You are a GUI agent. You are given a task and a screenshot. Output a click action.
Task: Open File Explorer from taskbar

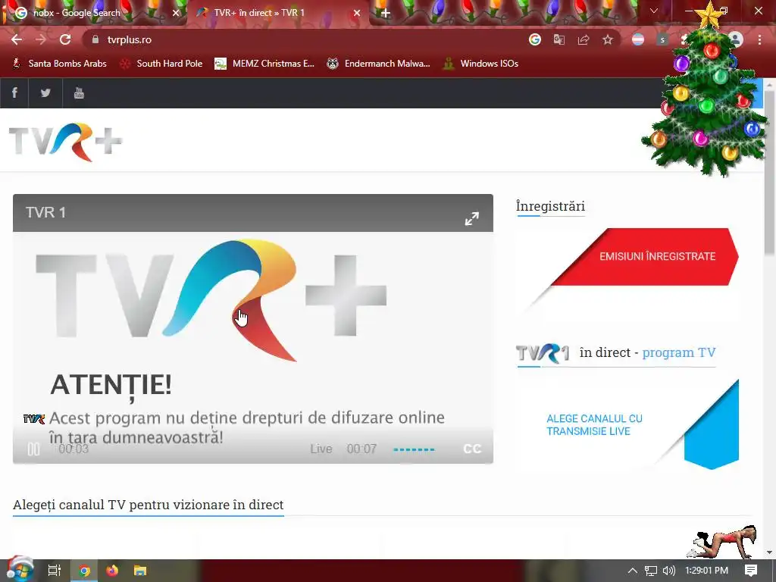click(140, 571)
